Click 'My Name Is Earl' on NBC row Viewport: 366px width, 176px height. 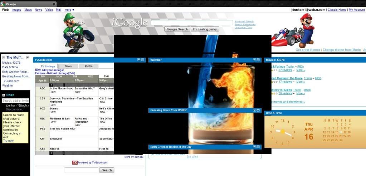(60, 118)
